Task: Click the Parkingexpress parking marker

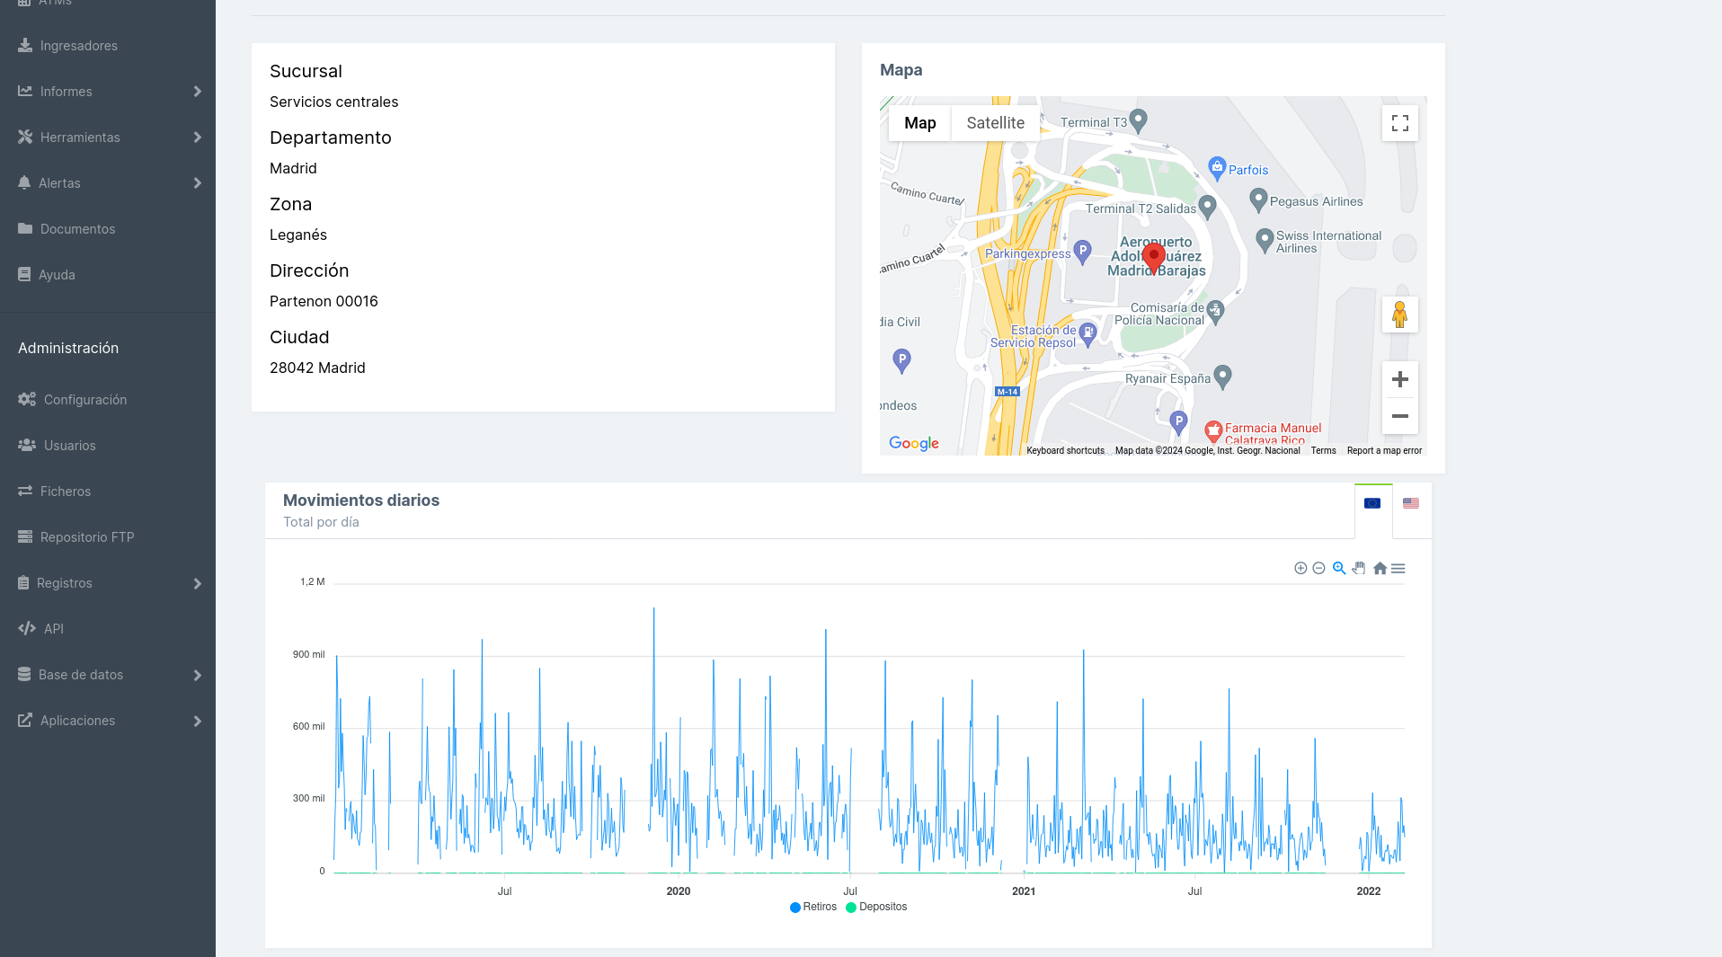Action: tap(1083, 251)
